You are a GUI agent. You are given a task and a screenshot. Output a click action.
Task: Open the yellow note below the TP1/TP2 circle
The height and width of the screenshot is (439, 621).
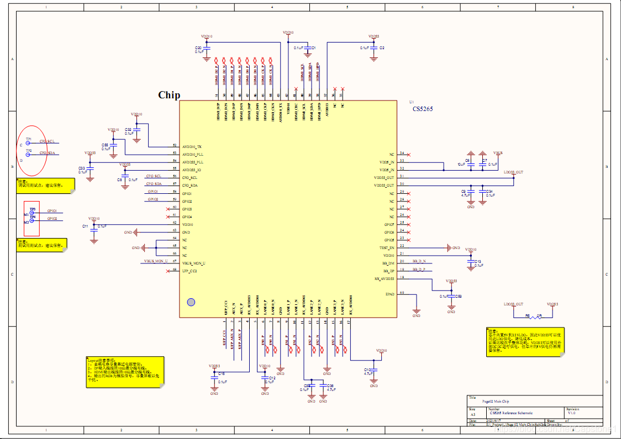(45, 186)
